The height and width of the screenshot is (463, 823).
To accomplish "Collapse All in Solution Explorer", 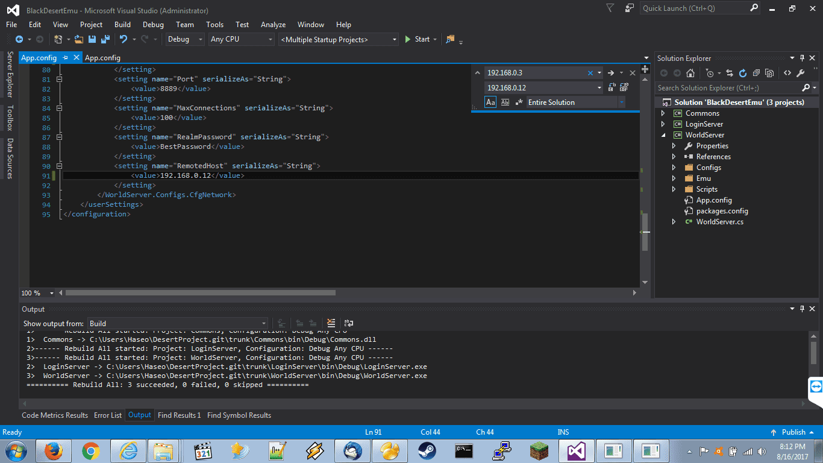I will point(756,73).
